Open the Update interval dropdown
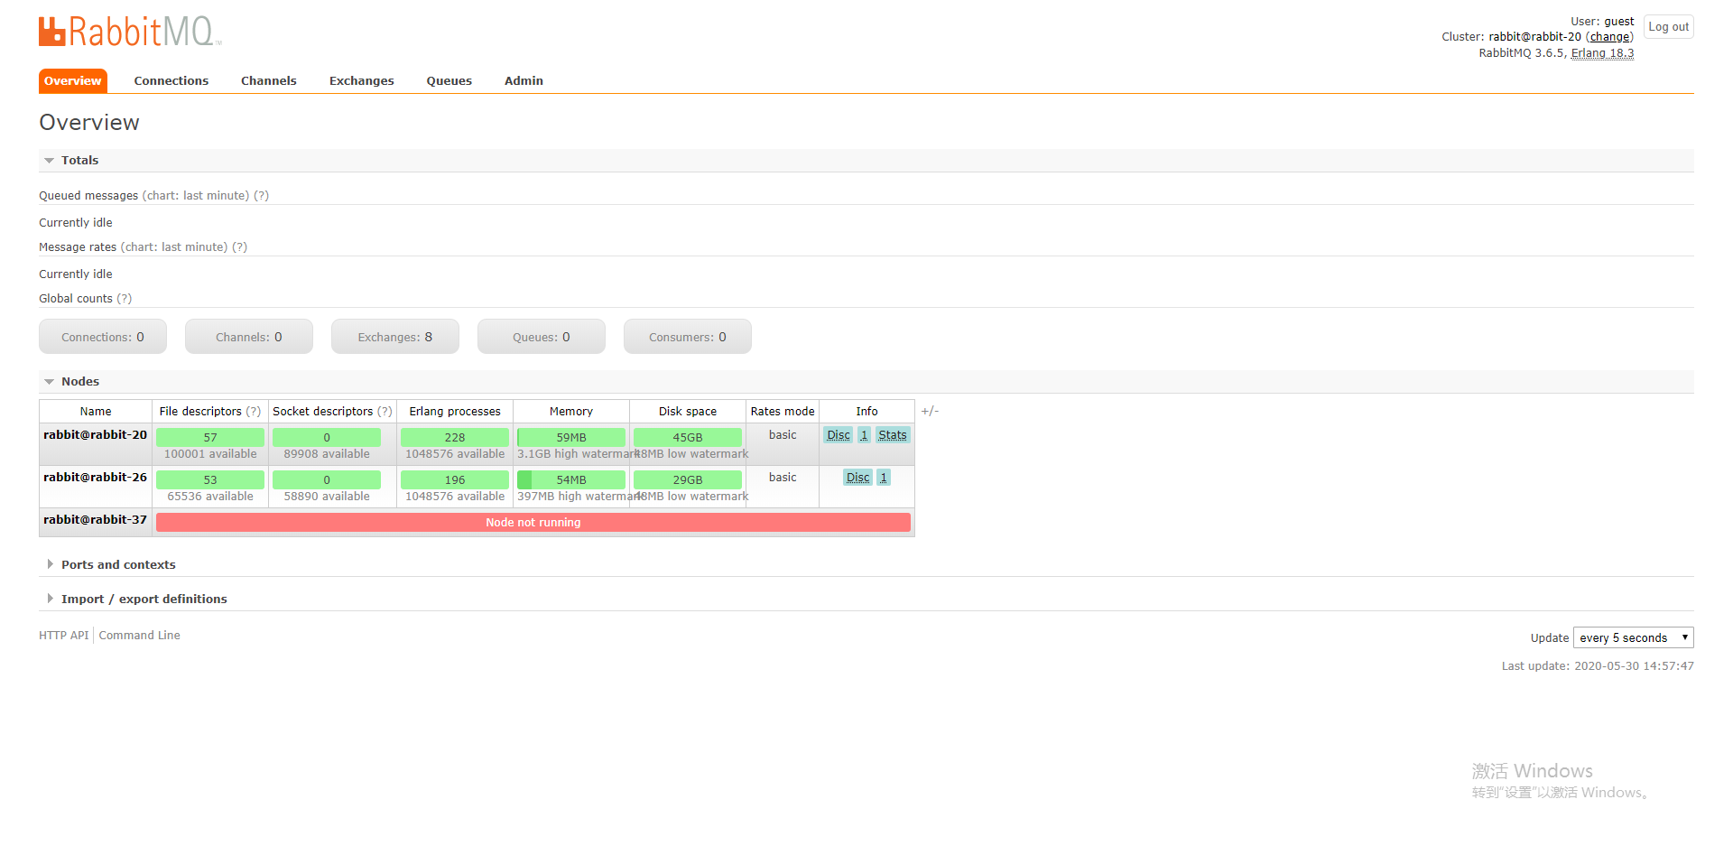Viewport: 1733px width, 846px height. tap(1634, 637)
